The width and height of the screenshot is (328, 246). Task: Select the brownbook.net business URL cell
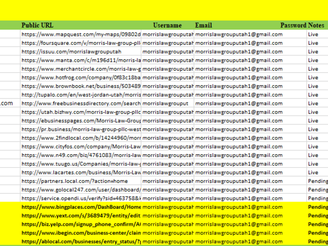[x=81, y=86]
